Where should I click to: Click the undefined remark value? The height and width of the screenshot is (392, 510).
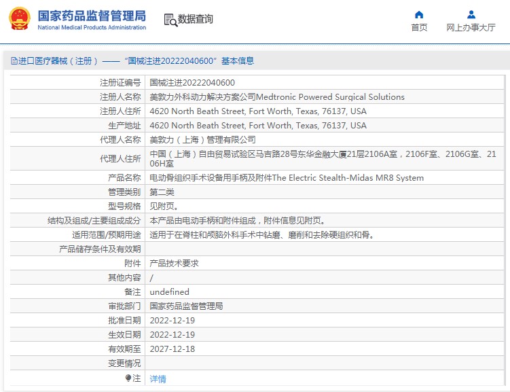pos(170,292)
